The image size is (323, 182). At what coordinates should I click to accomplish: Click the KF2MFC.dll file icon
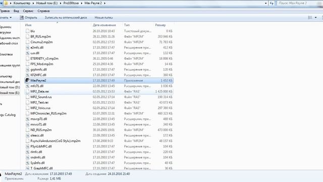click(27, 75)
